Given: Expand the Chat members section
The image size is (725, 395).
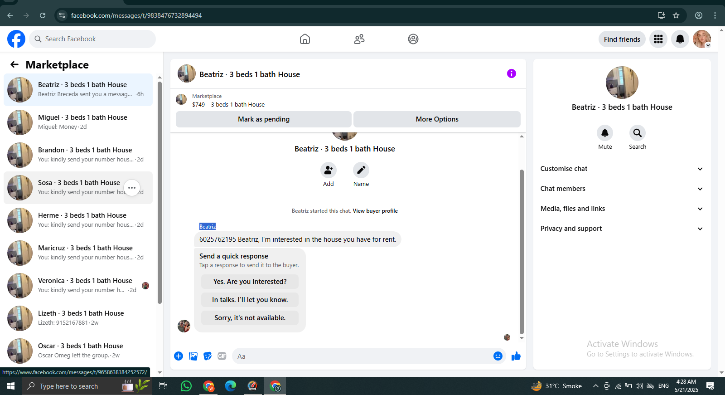Looking at the screenshot, I should (x=622, y=189).
